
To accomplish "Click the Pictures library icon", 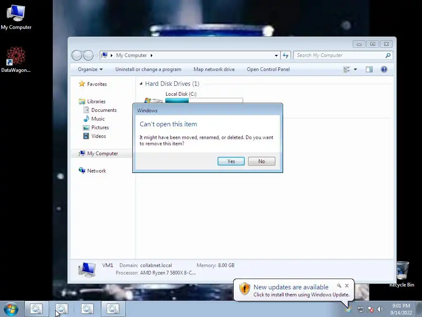I will (86, 128).
